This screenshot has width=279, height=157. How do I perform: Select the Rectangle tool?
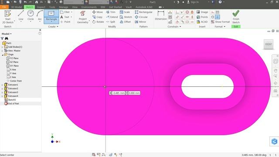pos(51,17)
